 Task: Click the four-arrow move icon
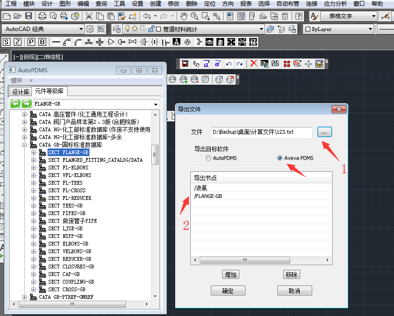click(x=308, y=63)
